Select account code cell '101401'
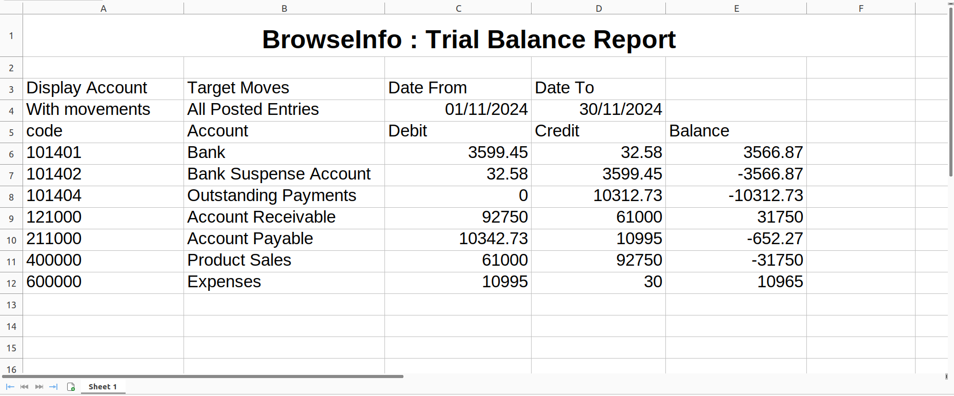Viewport: 954px width, 396px height. coord(104,153)
